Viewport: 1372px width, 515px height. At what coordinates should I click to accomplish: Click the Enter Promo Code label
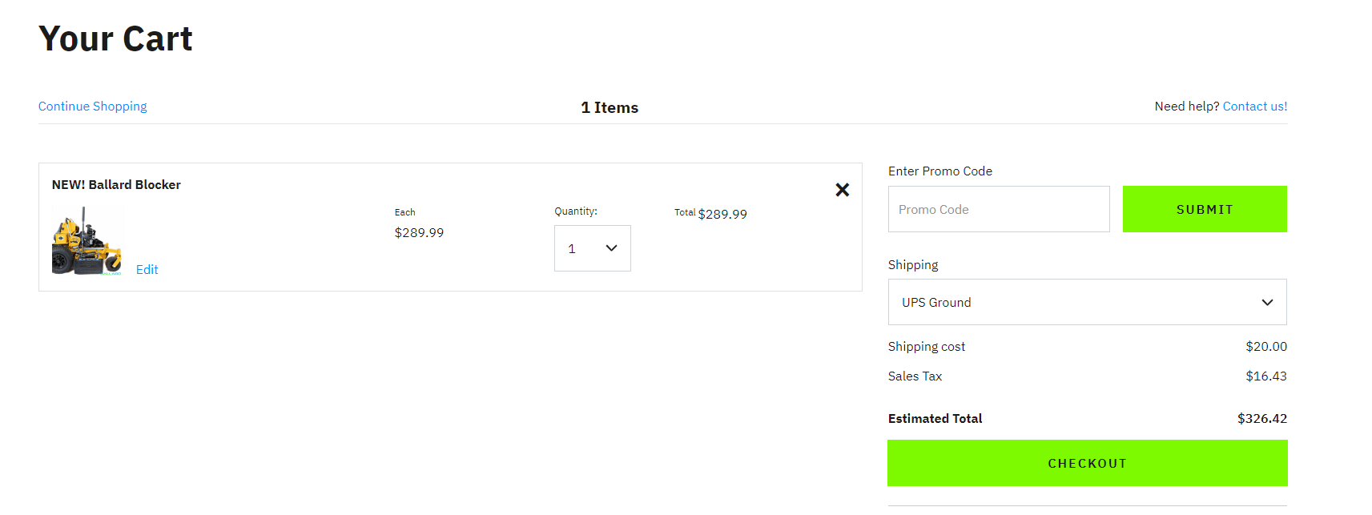pyautogui.click(x=939, y=171)
